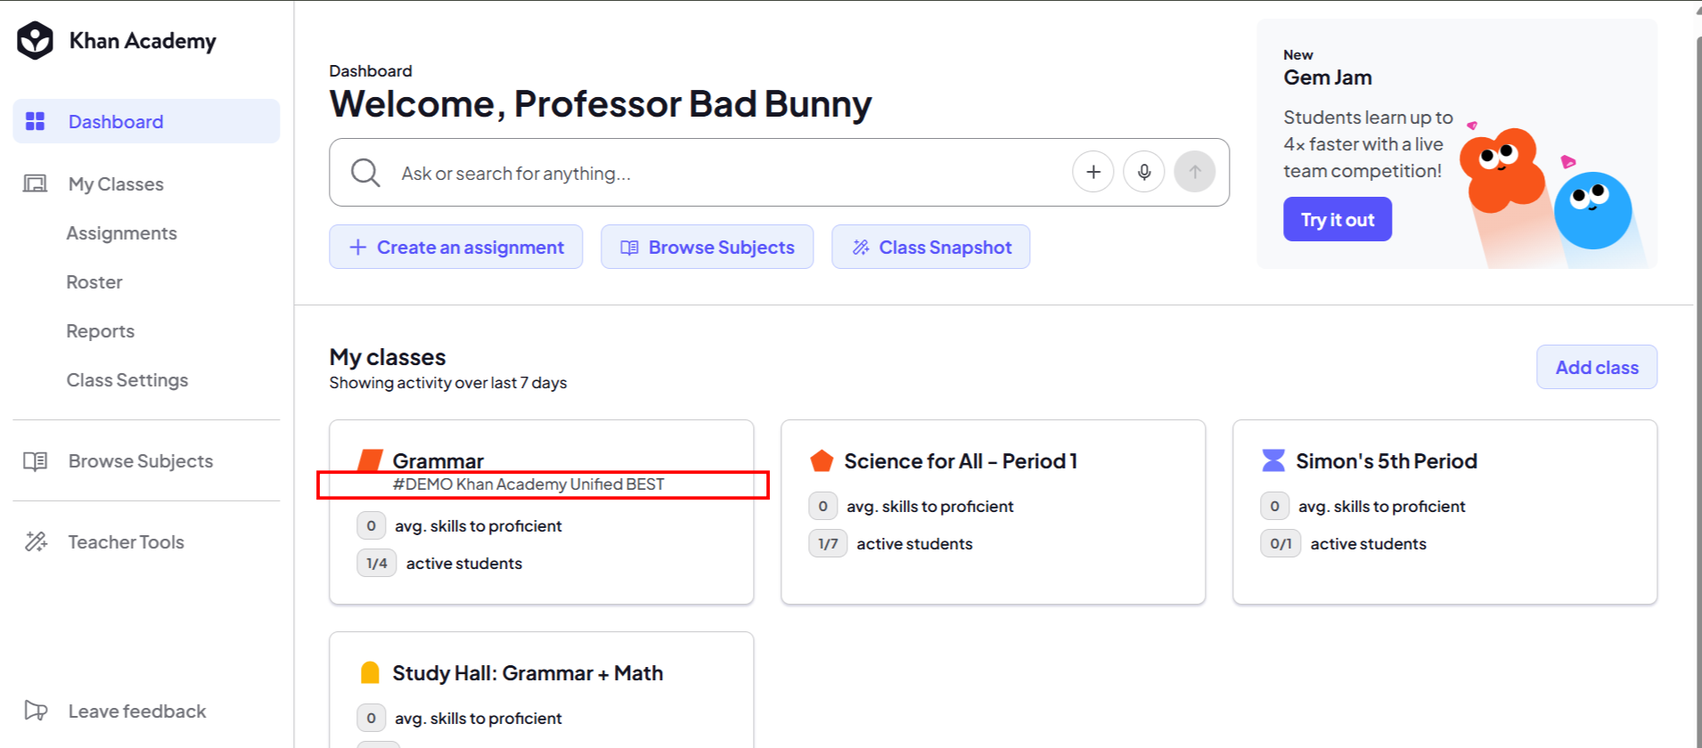Open Dashboard in the sidebar
Viewport: 1702px width, 748px height.
tap(146, 121)
